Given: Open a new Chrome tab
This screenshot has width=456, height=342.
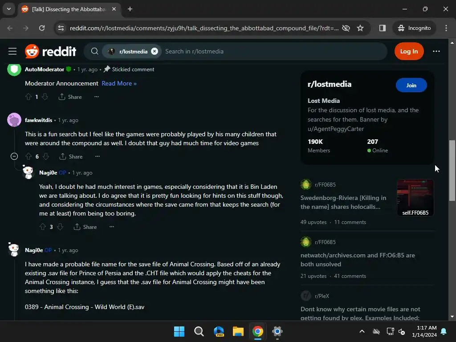Looking at the screenshot, I should (x=130, y=9).
